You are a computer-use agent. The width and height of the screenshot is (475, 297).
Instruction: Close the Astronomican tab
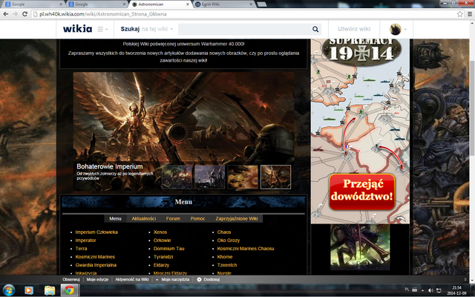click(x=188, y=4)
